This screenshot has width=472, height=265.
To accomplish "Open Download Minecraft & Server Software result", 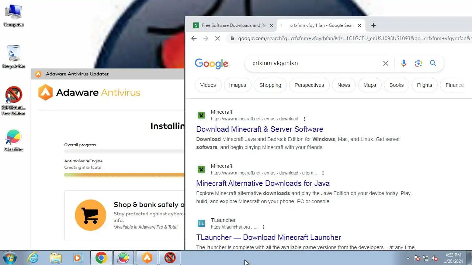I will pyautogui.click(x=260, y=129).
